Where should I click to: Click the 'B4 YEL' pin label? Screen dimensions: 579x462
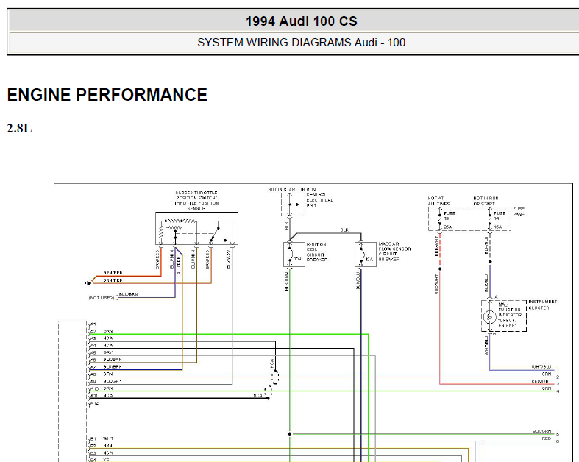[102, 460]
